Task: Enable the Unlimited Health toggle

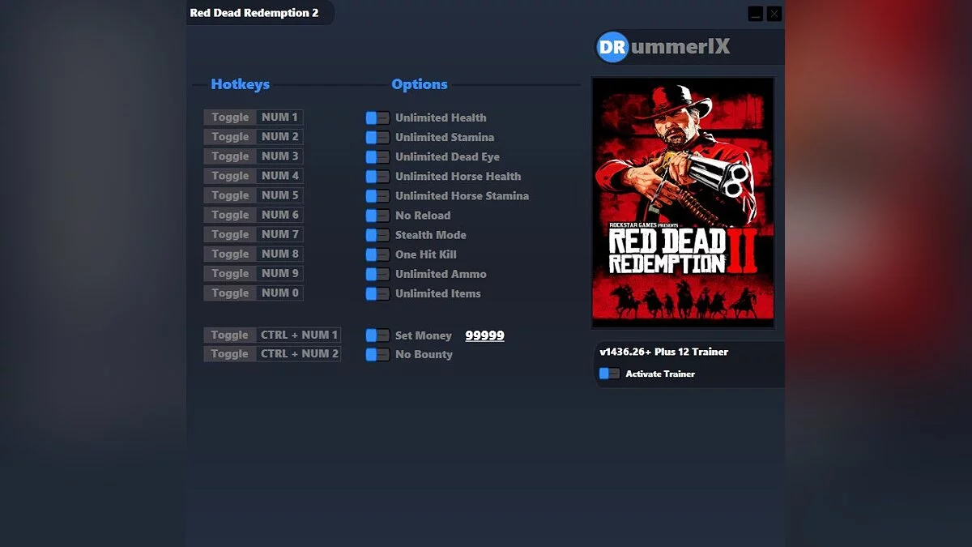Action: 377,118
